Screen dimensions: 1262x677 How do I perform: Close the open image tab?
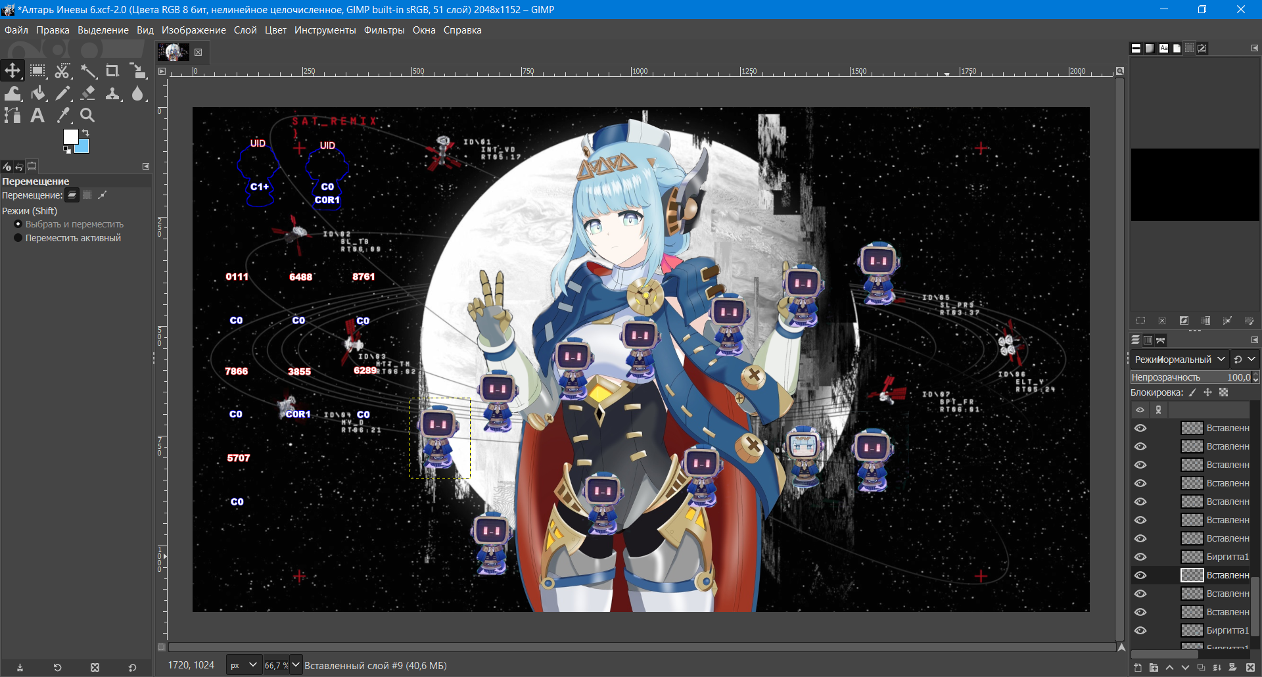[x=198, y=53]
